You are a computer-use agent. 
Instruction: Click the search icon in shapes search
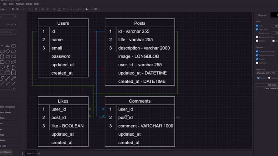pyautogui.click(x=15, y=16)
